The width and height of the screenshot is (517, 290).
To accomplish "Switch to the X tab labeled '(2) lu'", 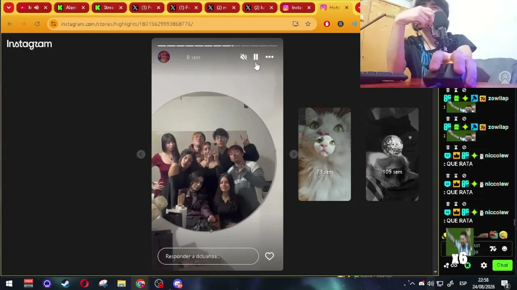I will [259, 7].
